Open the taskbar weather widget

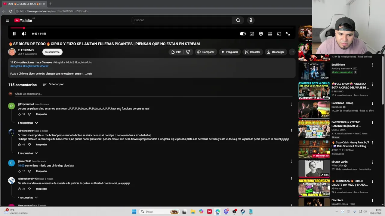click(x=16, y=211)
